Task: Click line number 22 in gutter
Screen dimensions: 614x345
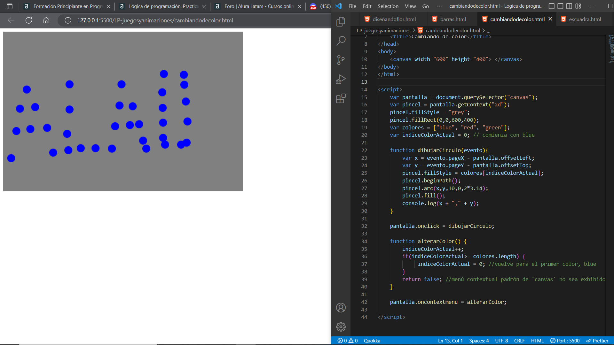Action: coord(364,150)
